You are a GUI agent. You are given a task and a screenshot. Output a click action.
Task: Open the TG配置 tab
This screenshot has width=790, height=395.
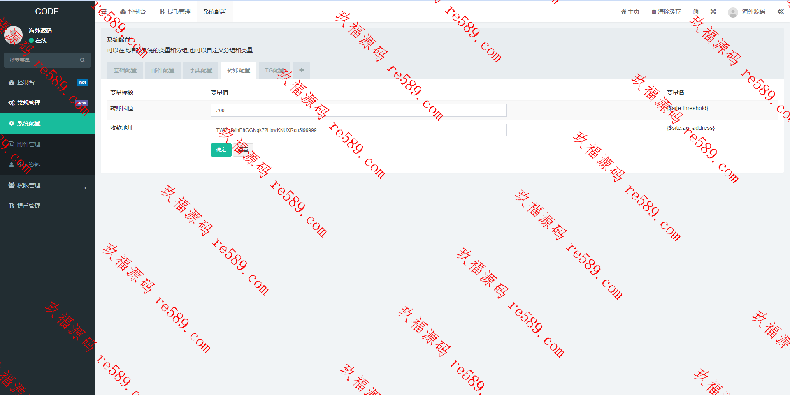(275, 70)
